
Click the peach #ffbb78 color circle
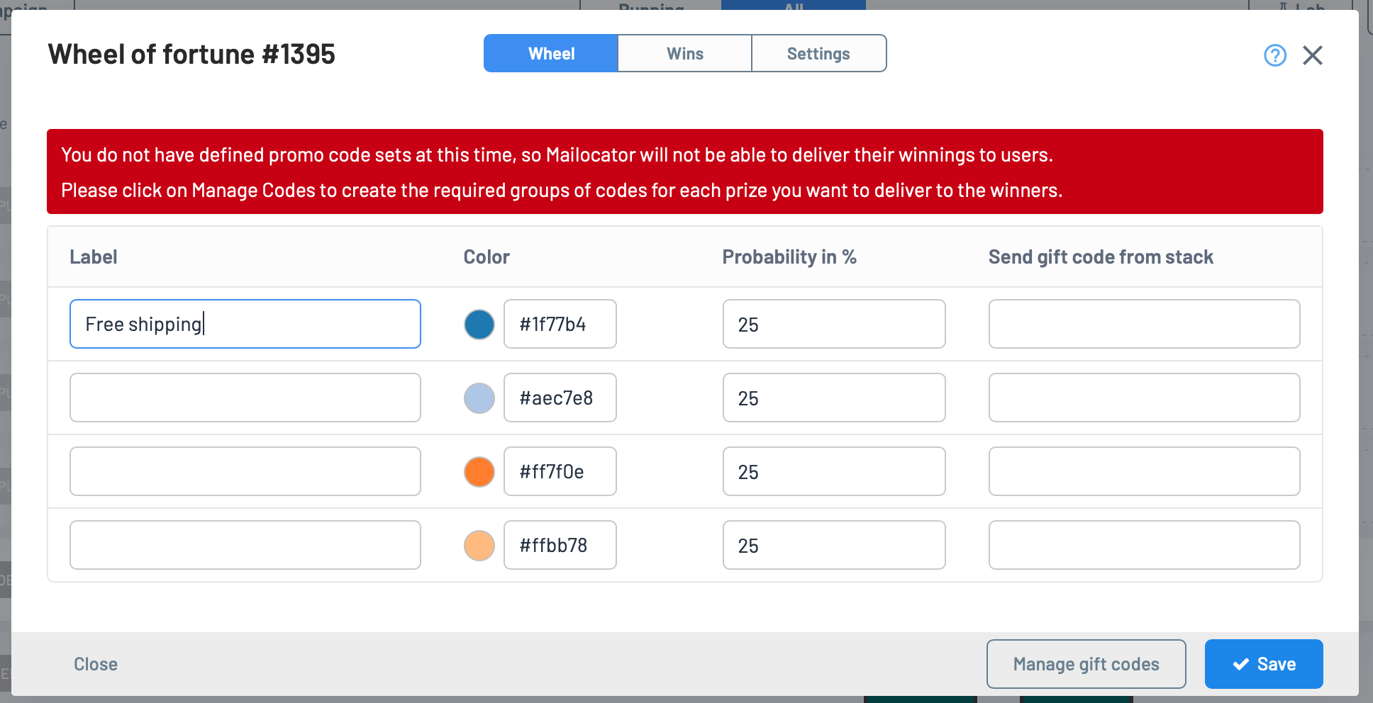[479, 546]
